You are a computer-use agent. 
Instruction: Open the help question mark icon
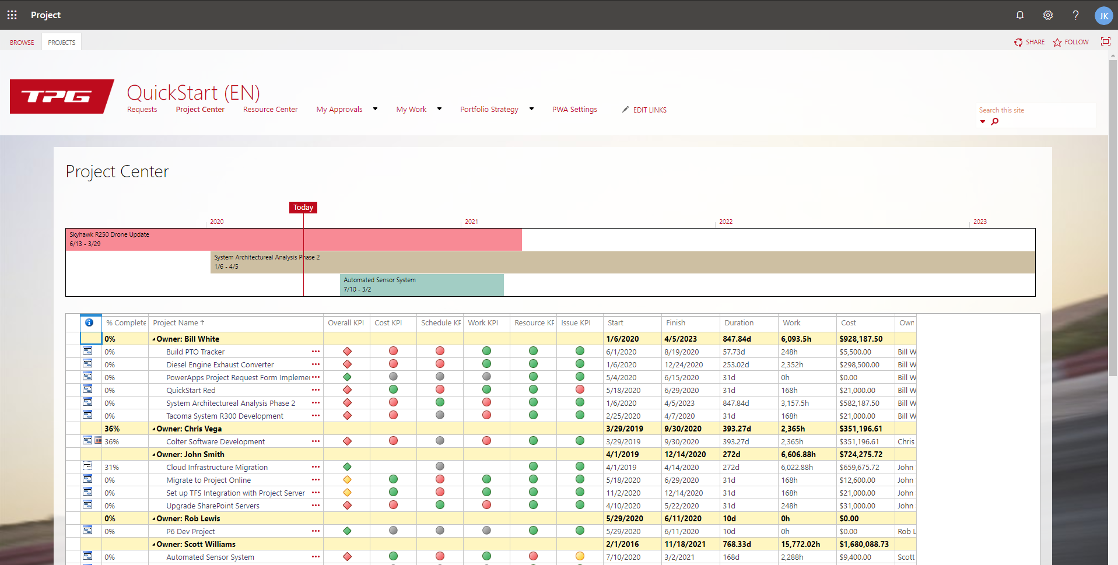coord(1076,15)
